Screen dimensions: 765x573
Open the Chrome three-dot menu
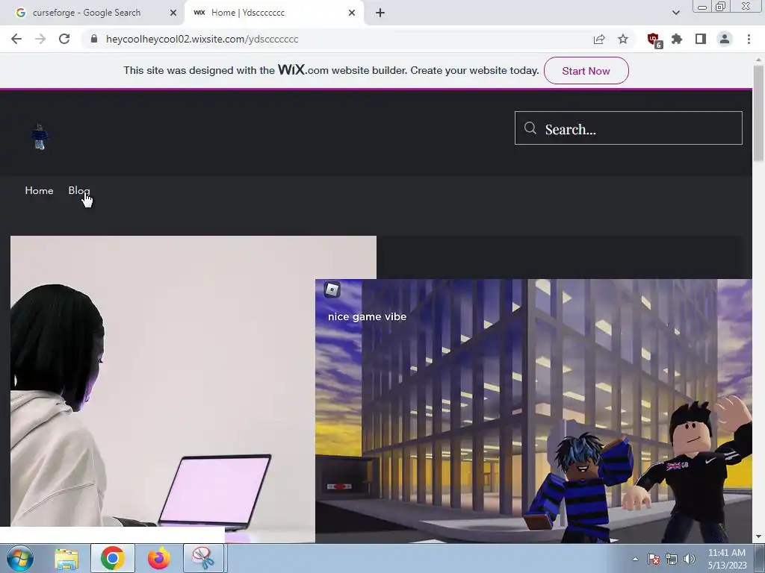[x=749, y=39]
